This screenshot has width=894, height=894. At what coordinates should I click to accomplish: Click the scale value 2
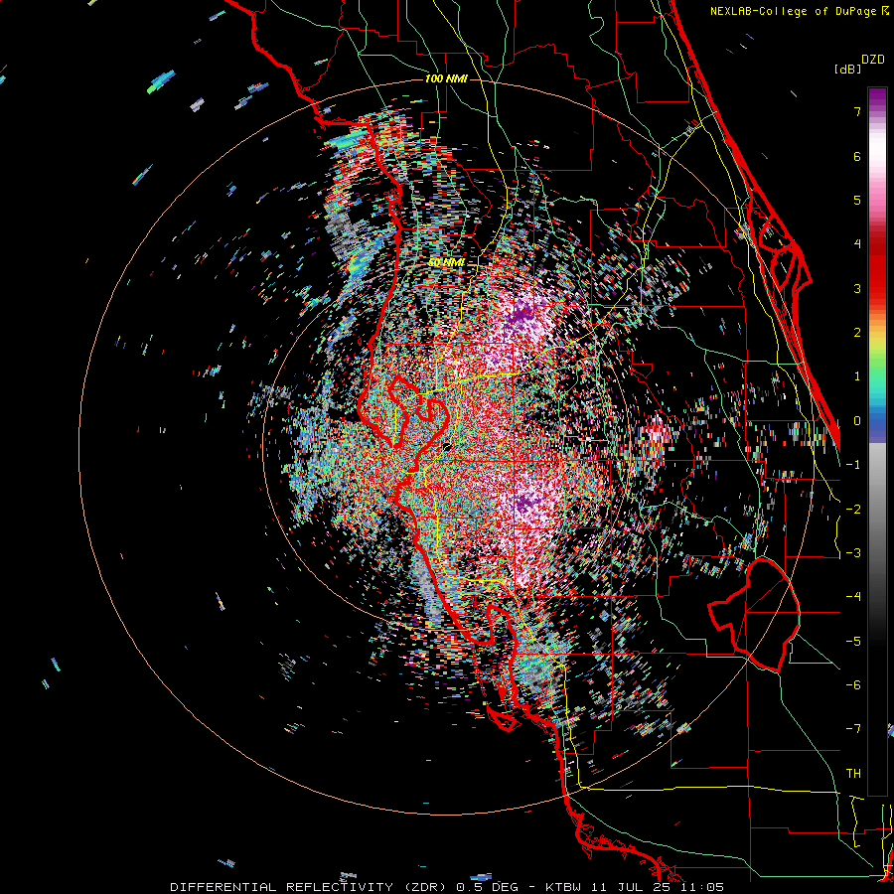pos(857,333)
